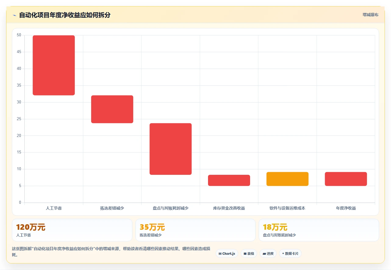This screenshot has height=270, width=391.
Task: Click the 增减瀑布 label in the header
Action: pos(370,15)
